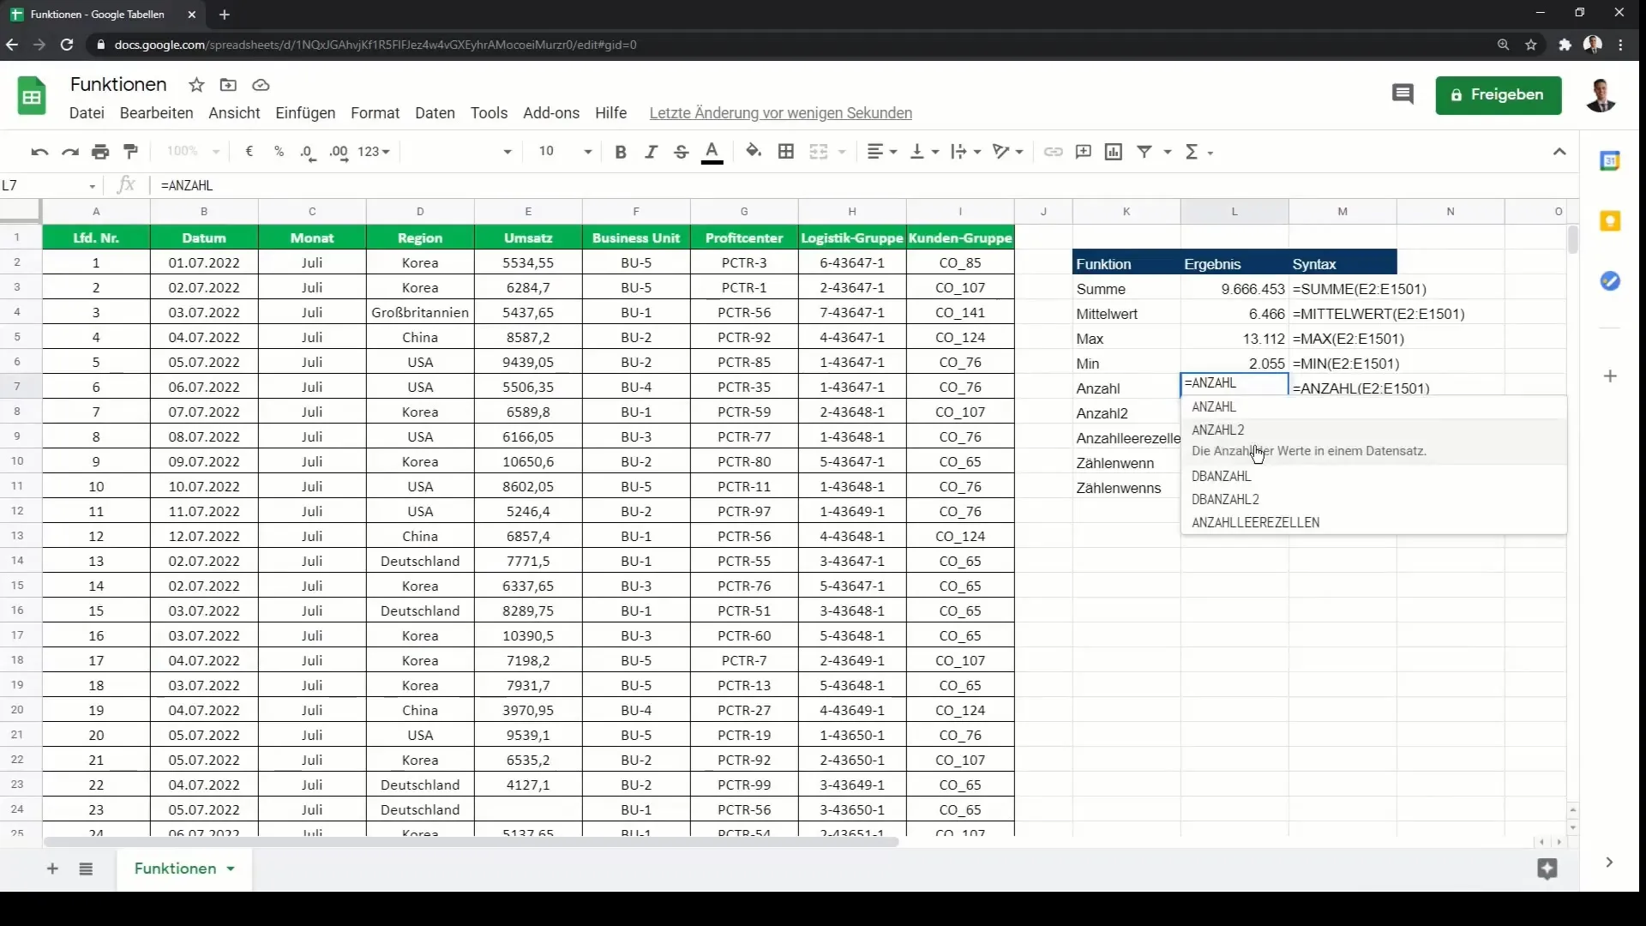
Task: Check cloud save status icon
Action: [x=261, y=85]
